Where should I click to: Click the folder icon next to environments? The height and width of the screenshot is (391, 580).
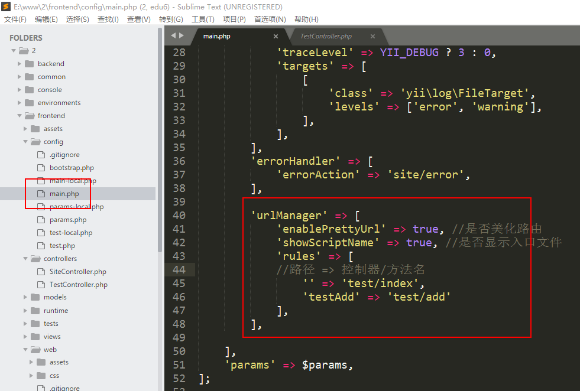(x=29, y=103)
